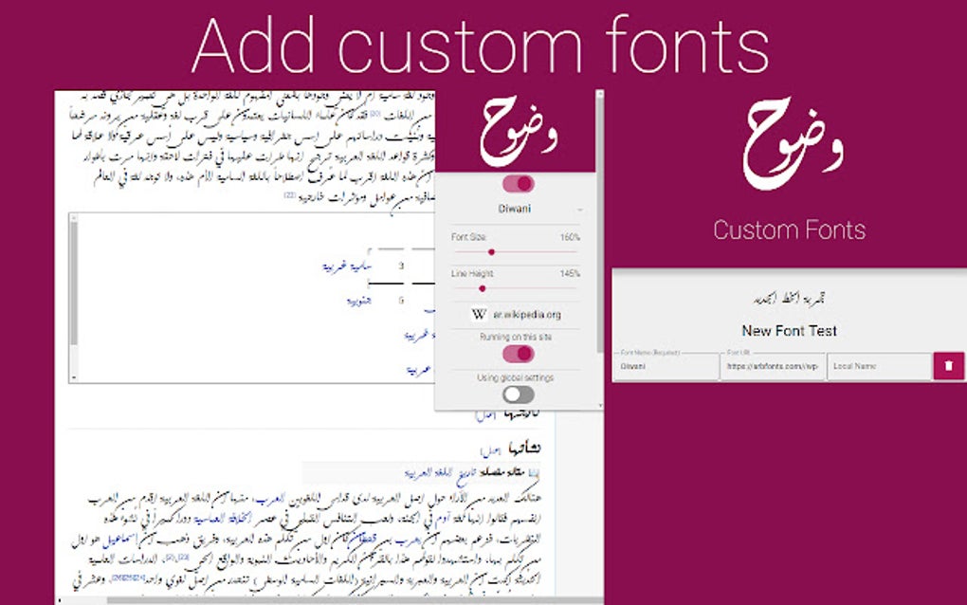
Task: Click the Font URL input field
Action: point(773,366)
